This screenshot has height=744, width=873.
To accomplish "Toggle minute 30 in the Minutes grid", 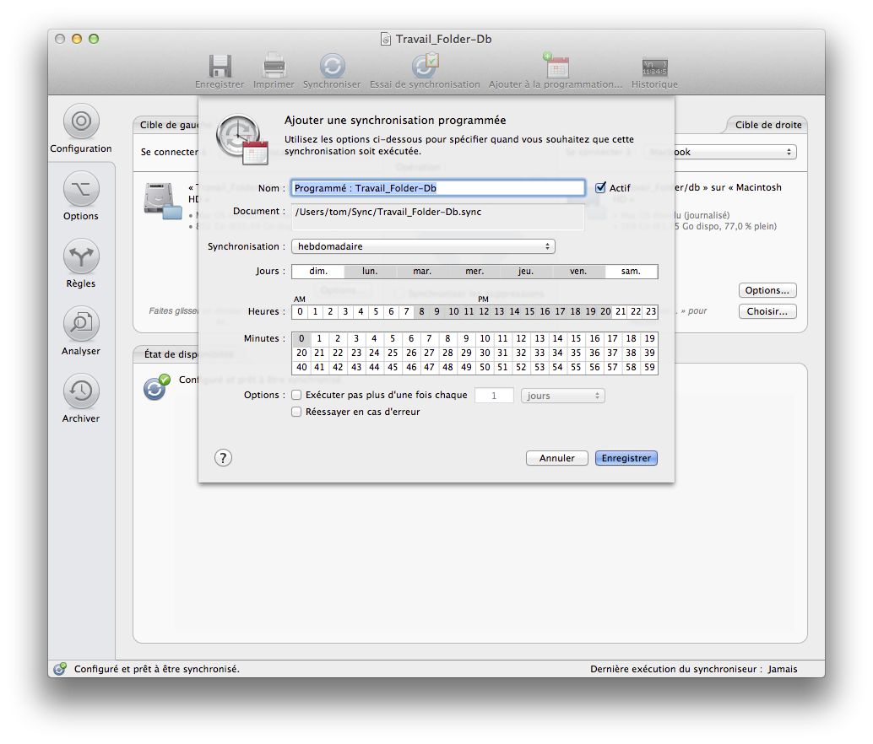I will (x=485, y=353).
